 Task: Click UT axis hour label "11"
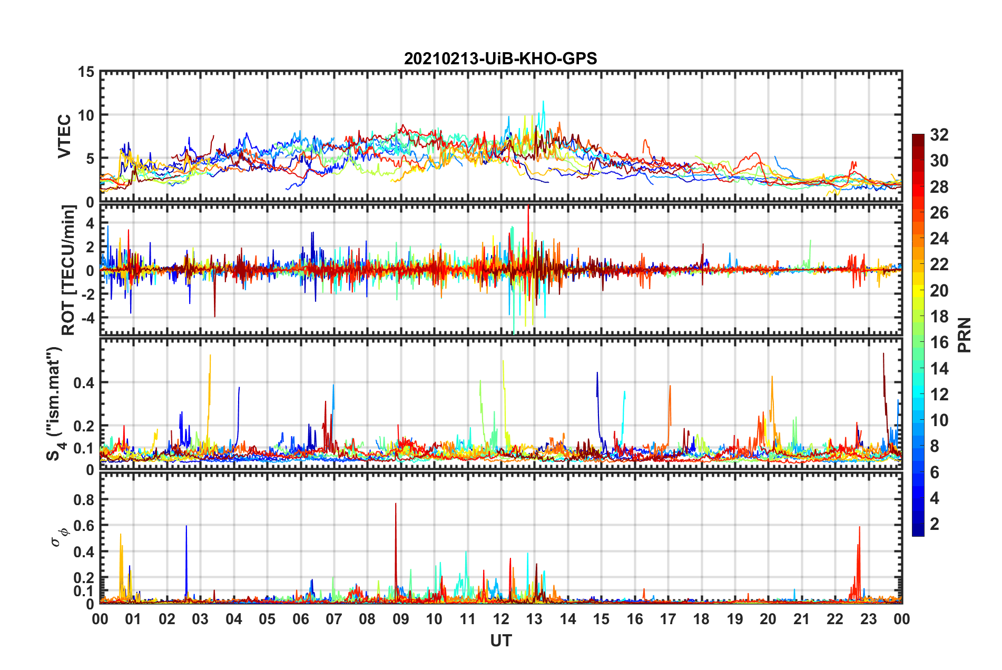pyautogui.click(x=468, y=619)
